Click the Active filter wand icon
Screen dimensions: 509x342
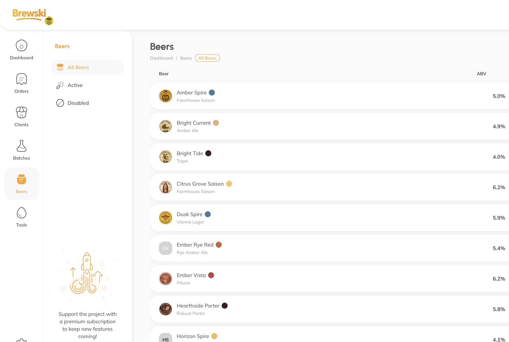[x=60, y=85]
